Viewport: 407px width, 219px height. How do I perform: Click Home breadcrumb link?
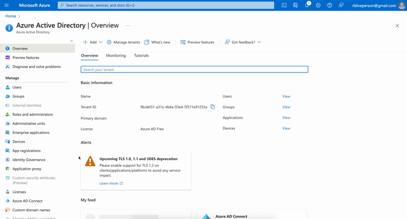tap(11, 16)
